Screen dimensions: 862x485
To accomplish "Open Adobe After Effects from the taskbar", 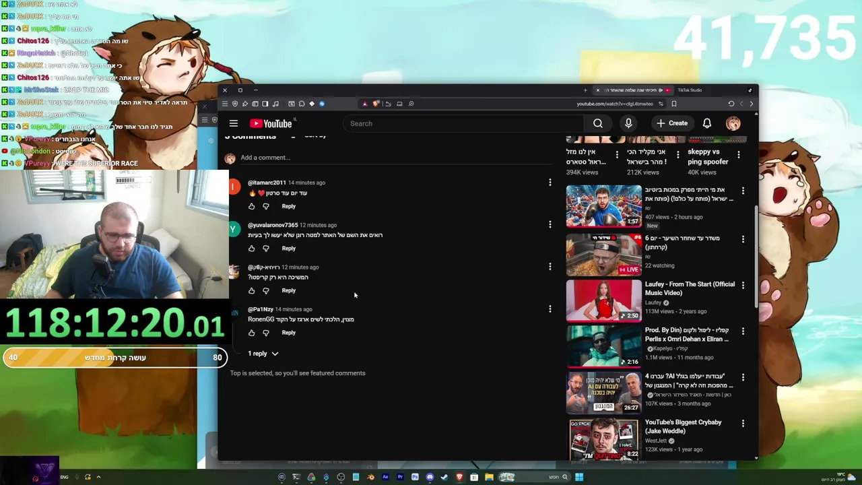I will pyautogui.click(x=385, y=477).
